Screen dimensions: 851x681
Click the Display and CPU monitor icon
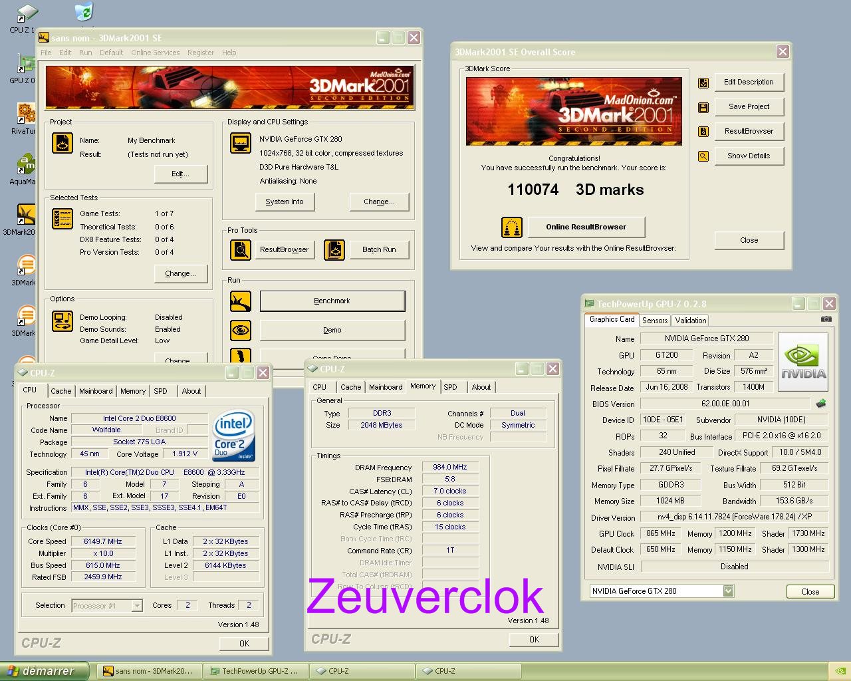pyautogui.click(x=241, y=143)
